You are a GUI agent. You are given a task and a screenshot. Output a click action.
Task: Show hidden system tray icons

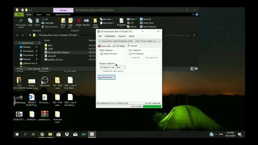[x=216, y=135]
